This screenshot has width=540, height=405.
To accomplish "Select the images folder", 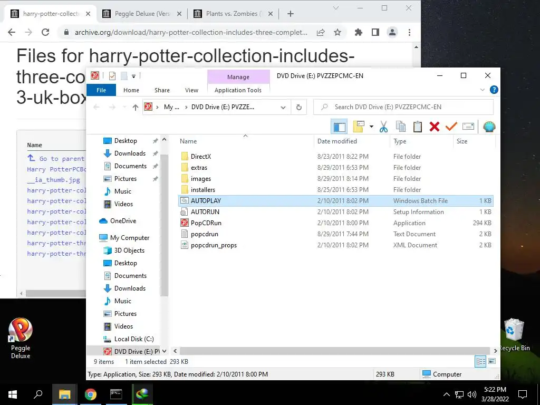I will pos(201,179).
